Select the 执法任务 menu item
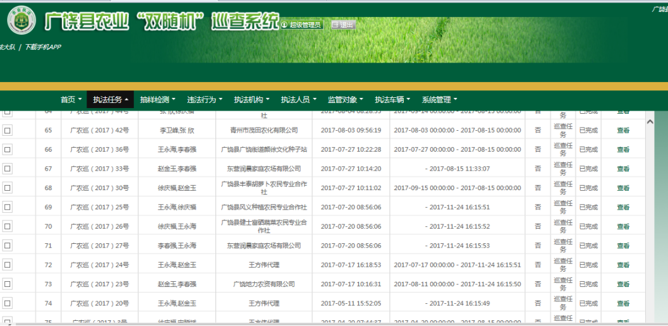The height and width of the screenshot is (326, 668). click(111, 100)
